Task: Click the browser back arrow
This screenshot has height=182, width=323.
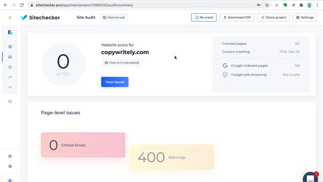Action: [x=6, y=5]
